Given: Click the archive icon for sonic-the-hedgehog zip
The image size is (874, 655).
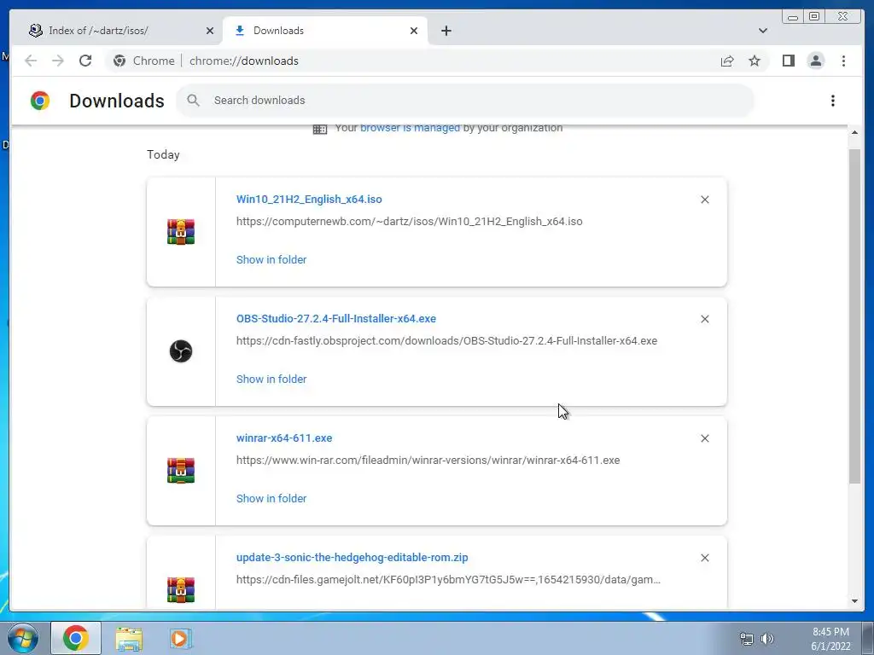Looking at the screenshot, I should click(181, 590).
